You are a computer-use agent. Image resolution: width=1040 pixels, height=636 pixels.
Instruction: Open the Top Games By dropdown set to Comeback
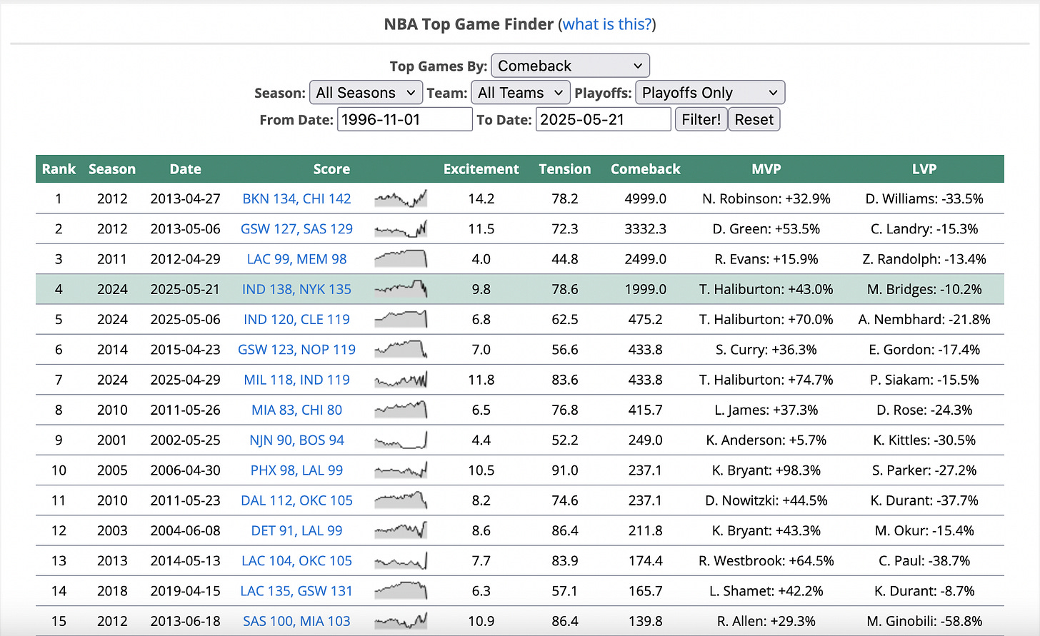[571, 66]
